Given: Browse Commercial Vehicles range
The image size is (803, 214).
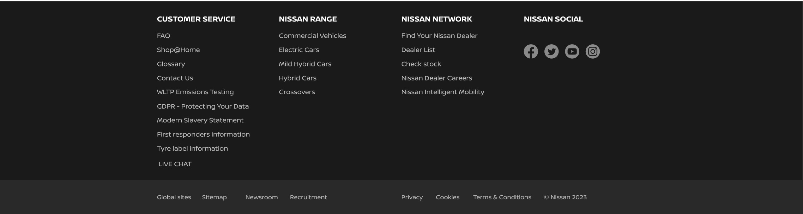Looking at the screenshot, I should point(312,36).
